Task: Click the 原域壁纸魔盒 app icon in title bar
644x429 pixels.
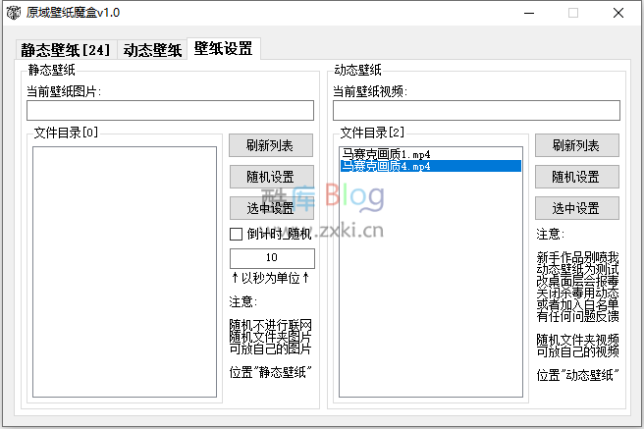Action: coord(14,13)
